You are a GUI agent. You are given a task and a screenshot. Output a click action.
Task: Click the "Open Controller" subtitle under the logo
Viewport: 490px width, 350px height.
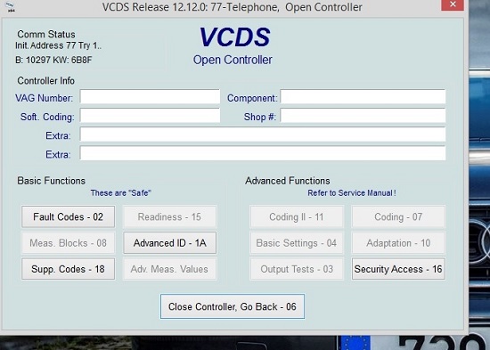click(233, 60)
